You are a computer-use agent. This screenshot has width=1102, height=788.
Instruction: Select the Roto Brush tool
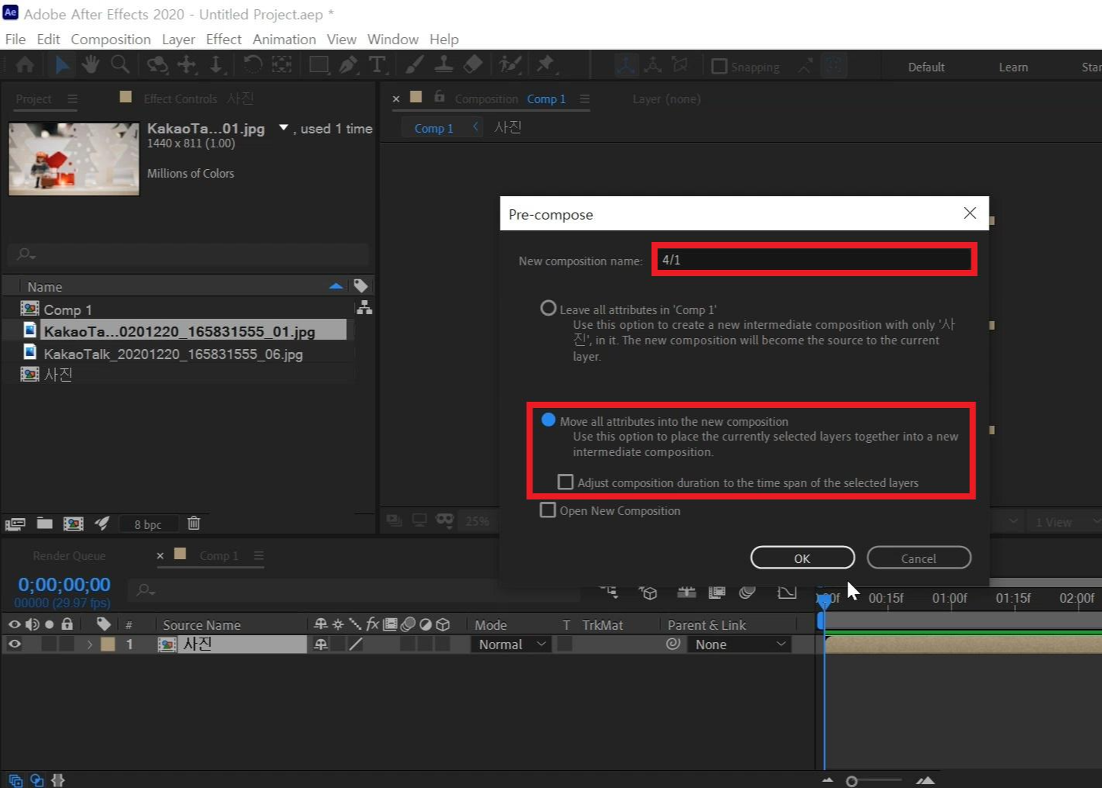tap(510, 64)
